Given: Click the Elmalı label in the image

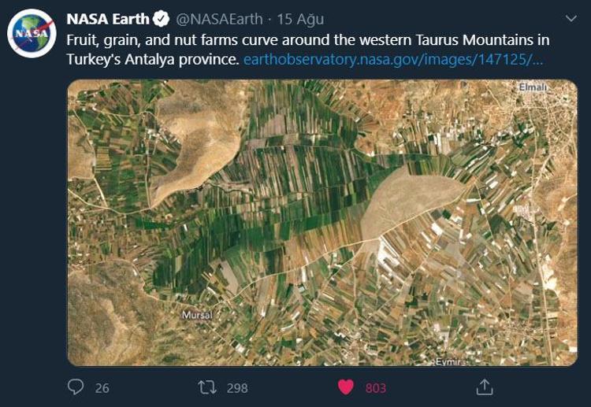Looking at the screenshot, I should tap(533, 87).
